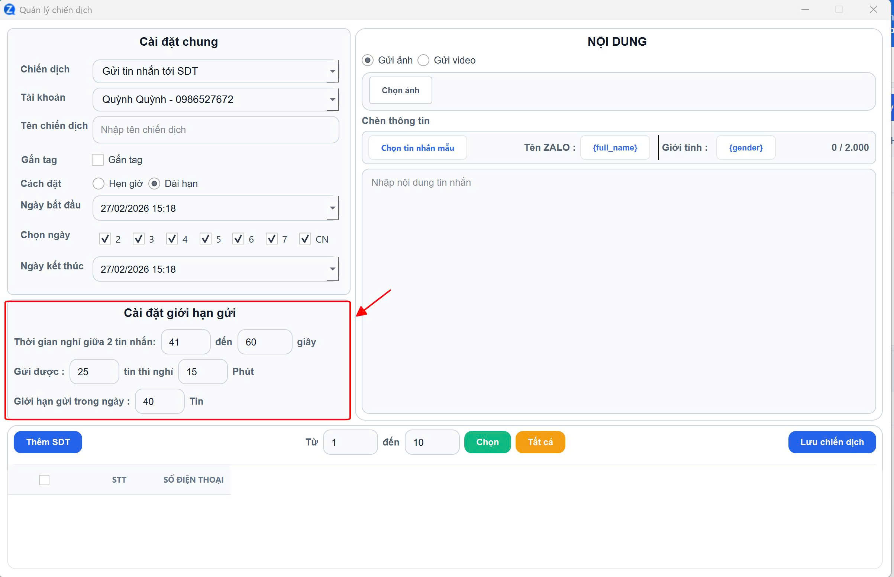894x577 pixels.
Task: Open the Ngày bắt đầu date picker
Action: coord(332,208)
